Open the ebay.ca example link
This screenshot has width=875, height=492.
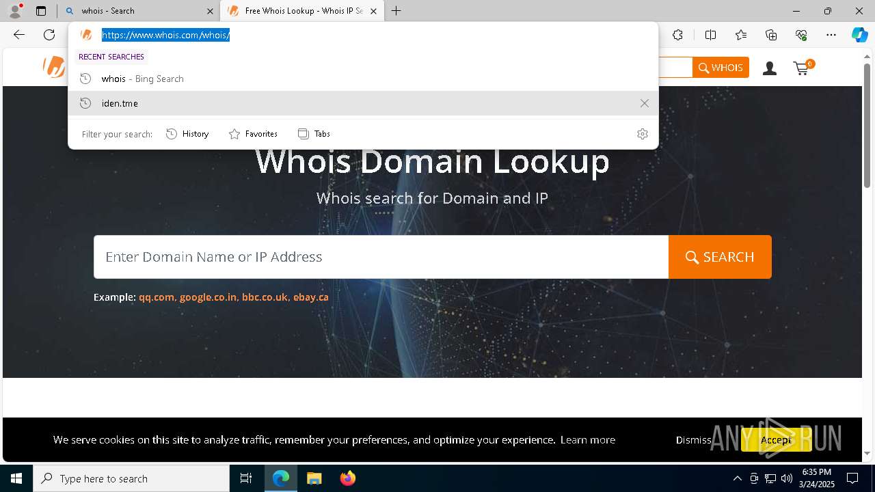[311, 297]
